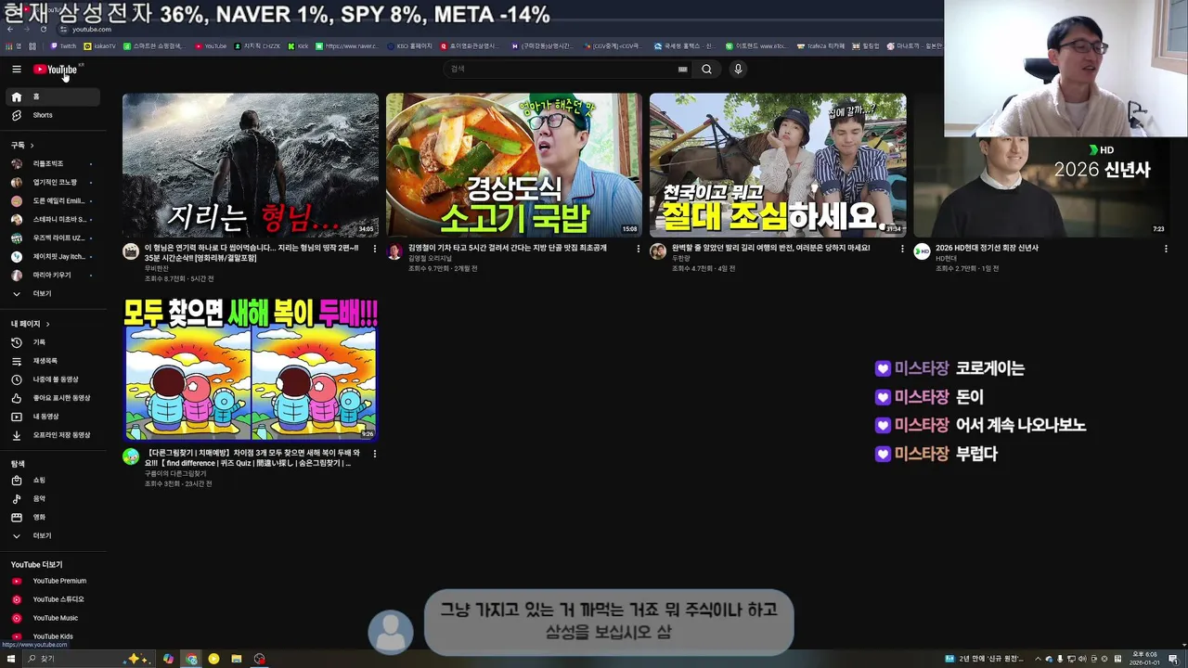The width and height of the screenshot is (1188, 668).
Task: Click the YouTube logo
Action: pyautogui.click(x=56, y=70)
